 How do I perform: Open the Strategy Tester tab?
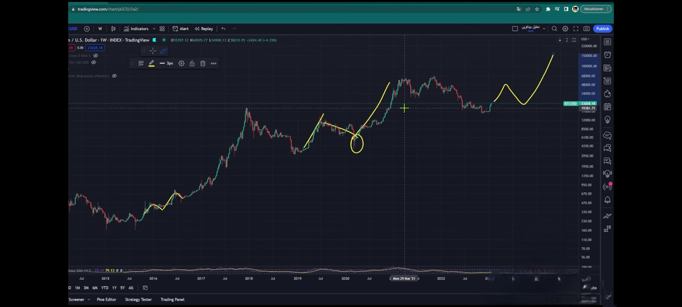138,300
